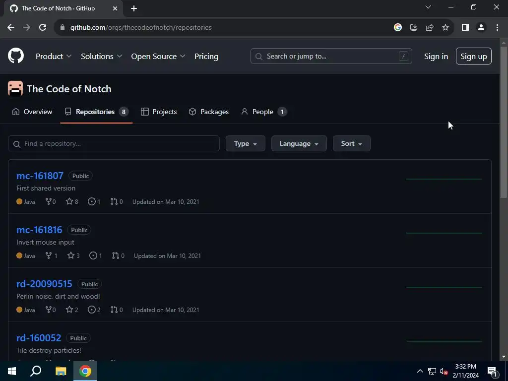Open the Pricing page
The height and width of the screenshot is (381, 508).
pos(206,57)
